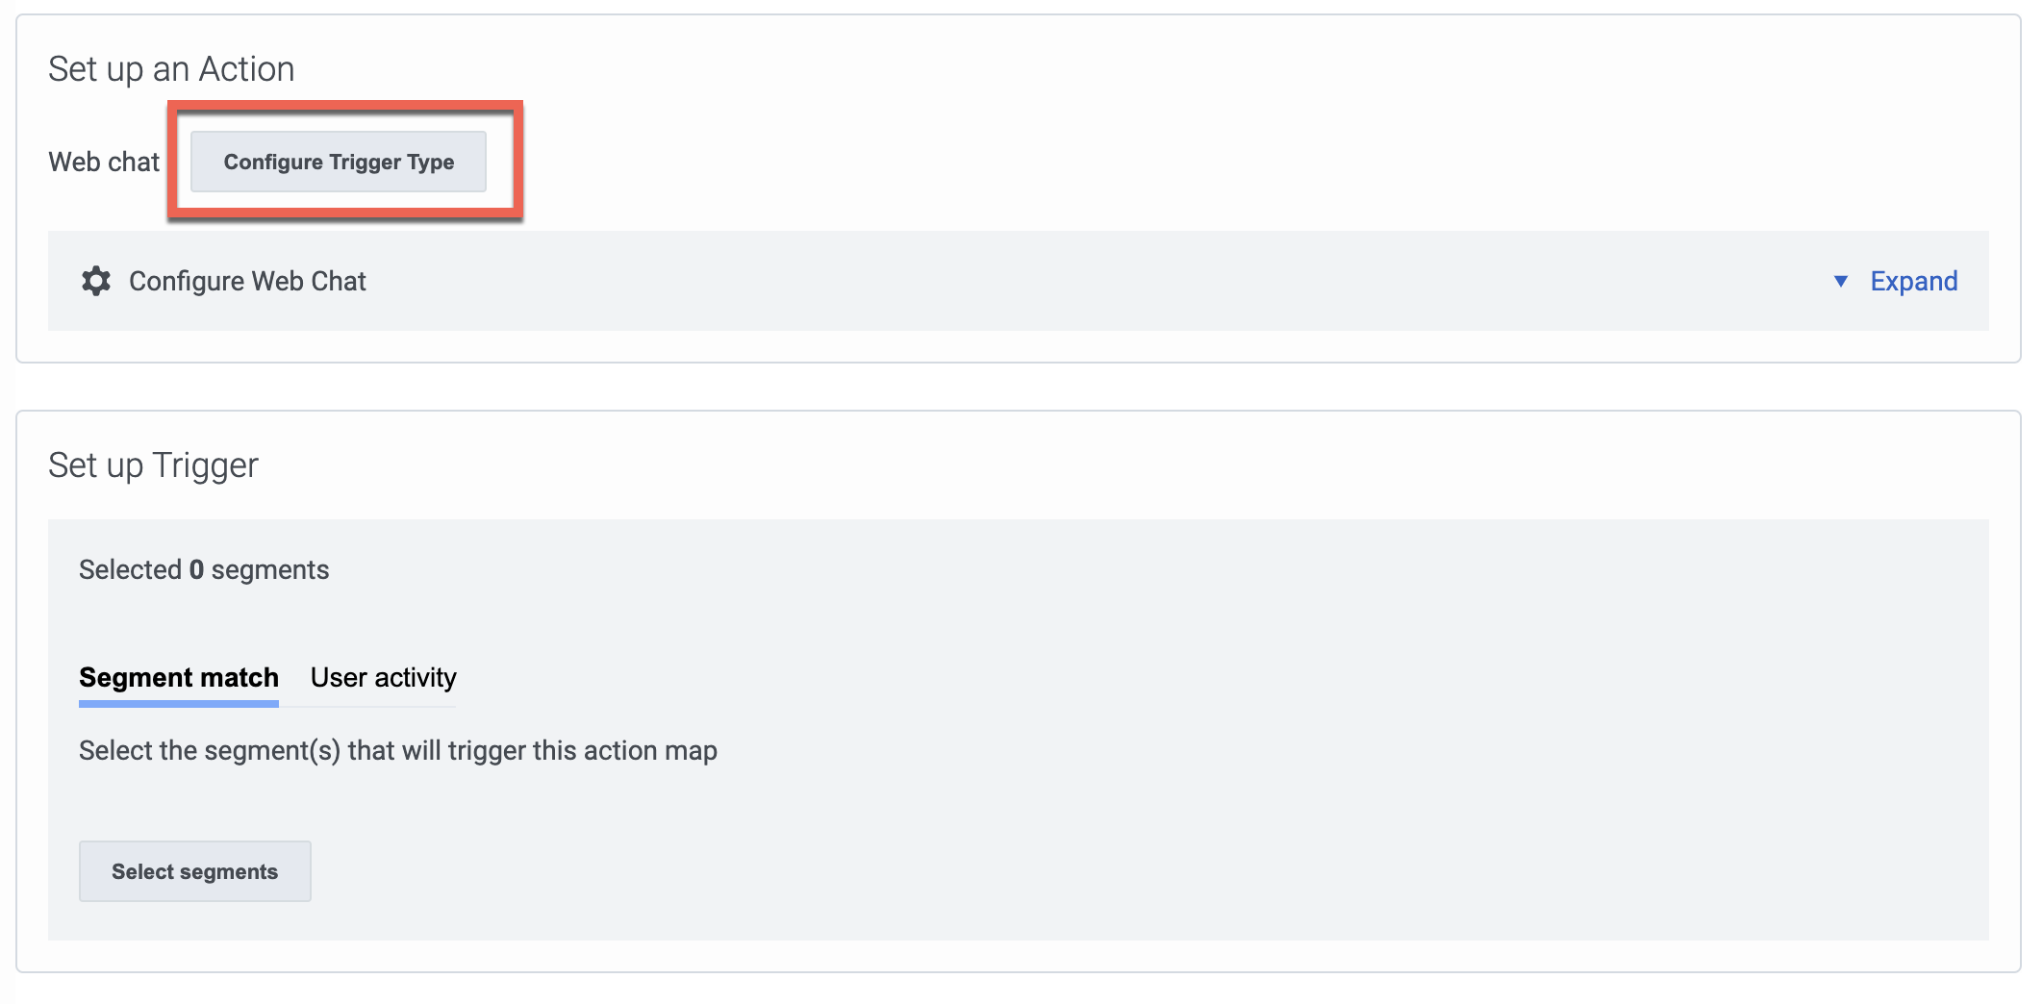The image size is (2043, 1004).
Task: Click the blue underline beneath Segment match
Action: (x=179, y=704)
